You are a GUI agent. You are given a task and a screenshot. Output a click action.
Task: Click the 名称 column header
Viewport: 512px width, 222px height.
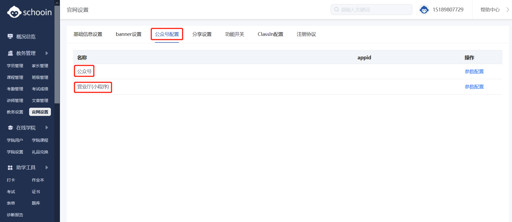[x=82, y=58]
